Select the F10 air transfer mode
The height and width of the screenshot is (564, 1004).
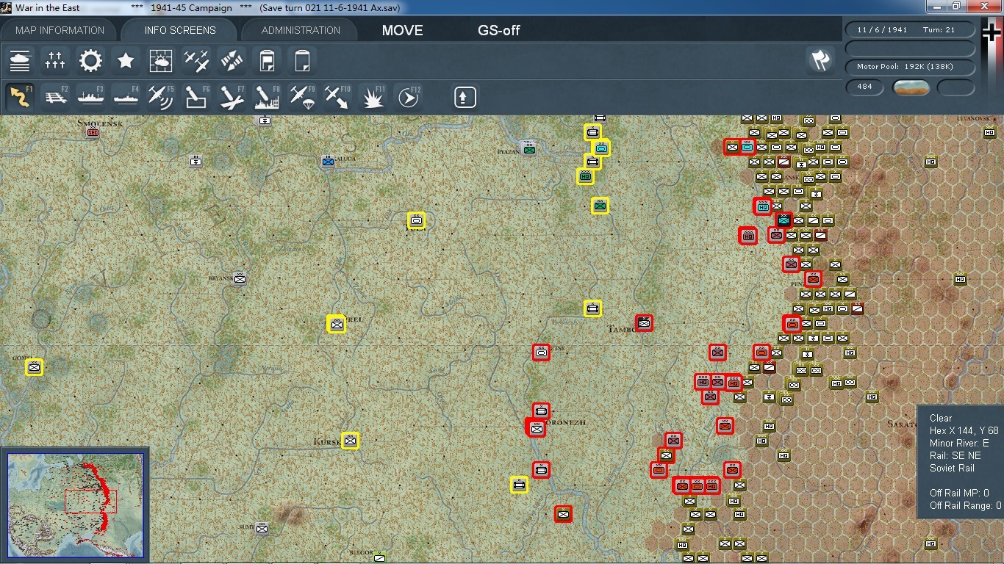[337, 97]
